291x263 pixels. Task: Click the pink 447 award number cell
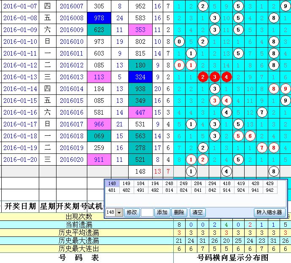point(140,113)
